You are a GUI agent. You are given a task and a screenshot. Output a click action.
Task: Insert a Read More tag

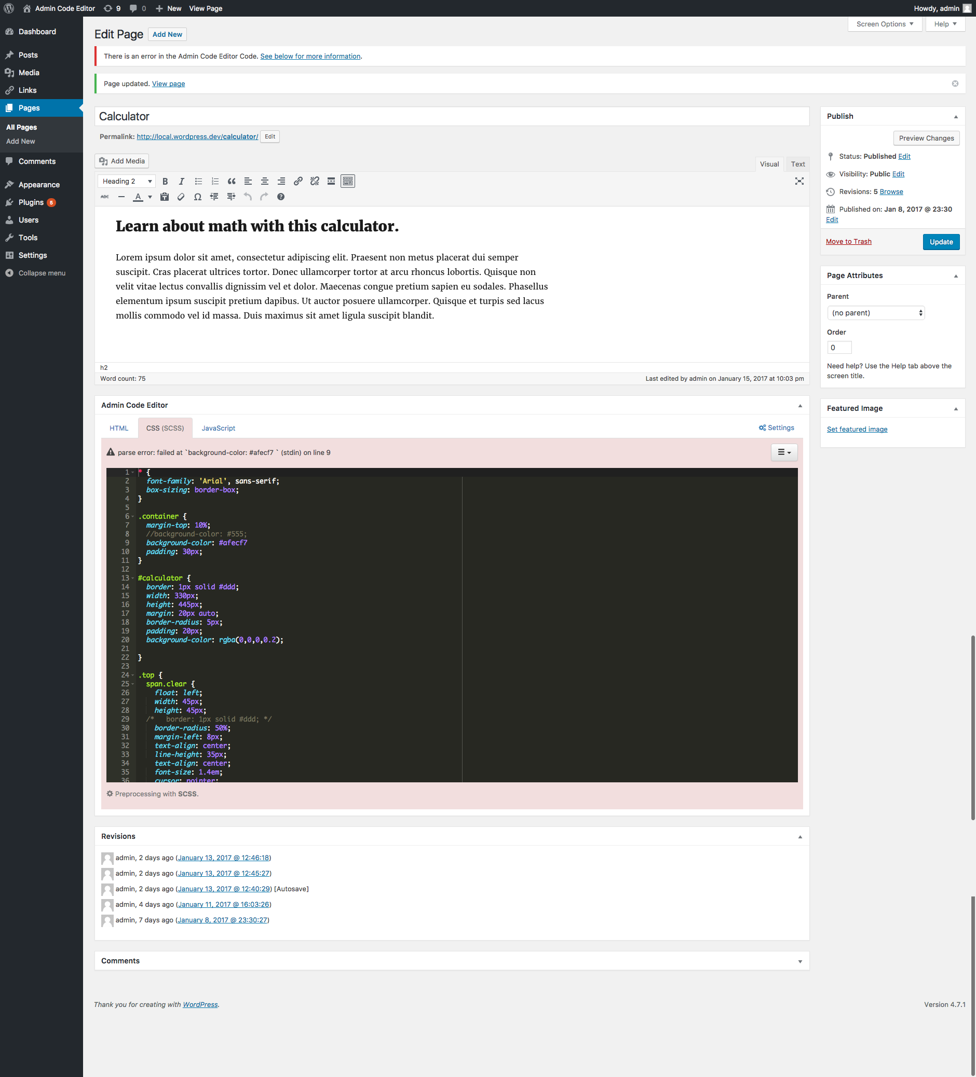click(x=331, y=181)
